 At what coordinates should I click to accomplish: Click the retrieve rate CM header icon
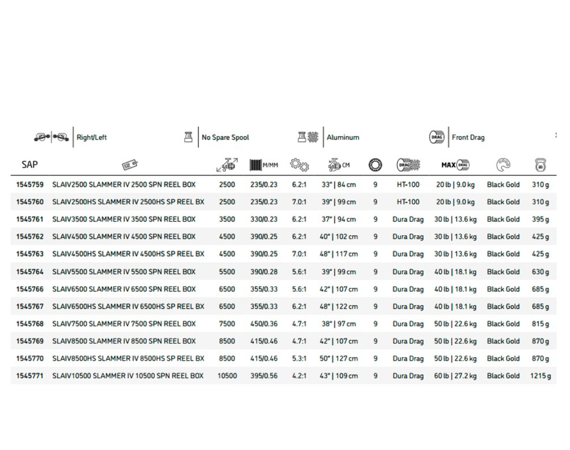coord(339,165)
